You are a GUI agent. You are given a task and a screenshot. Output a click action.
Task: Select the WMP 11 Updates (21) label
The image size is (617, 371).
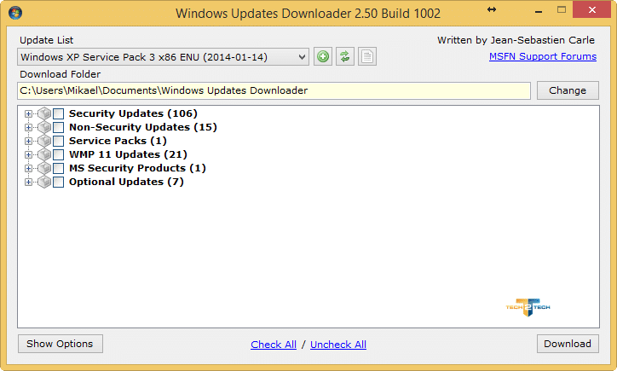(x=128, y=154)
